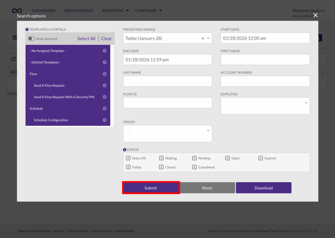Click the refresh icon behind dialog
The width and height of the screenshot is (335, 238).
[13, 59]
